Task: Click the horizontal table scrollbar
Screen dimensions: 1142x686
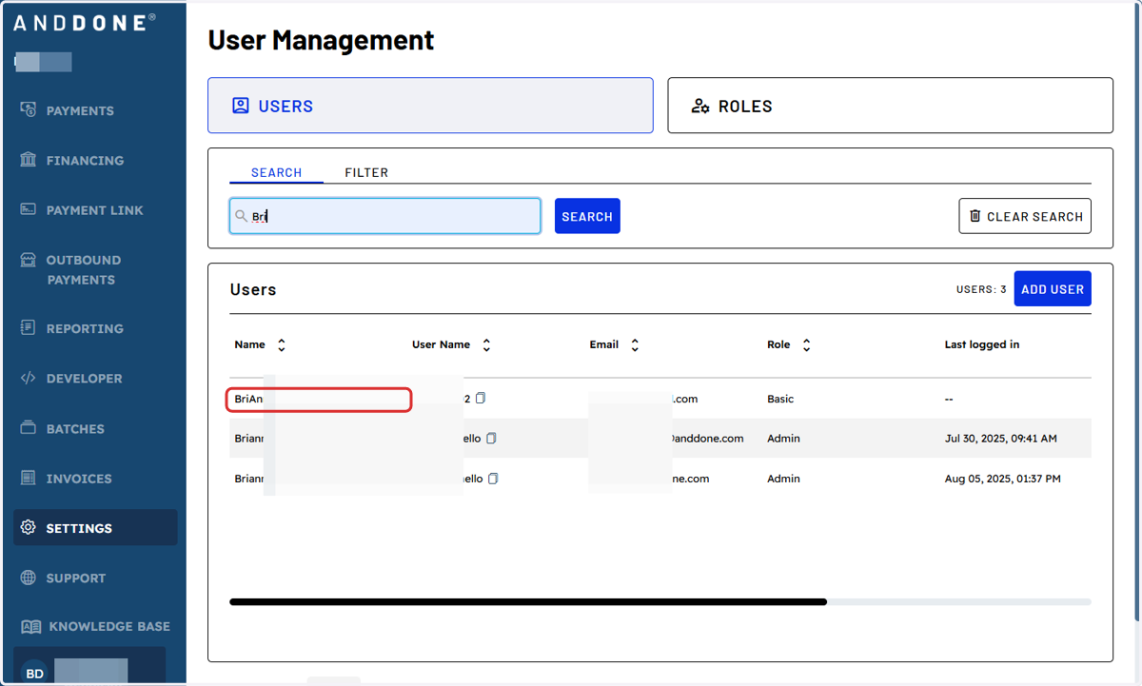Action: click(528, 601)
